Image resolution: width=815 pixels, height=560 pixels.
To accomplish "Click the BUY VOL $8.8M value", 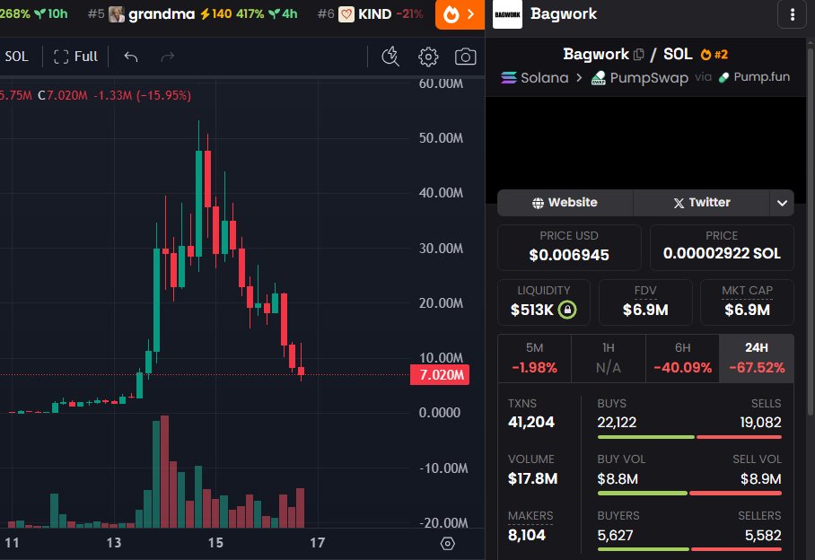I will (618, 479).
